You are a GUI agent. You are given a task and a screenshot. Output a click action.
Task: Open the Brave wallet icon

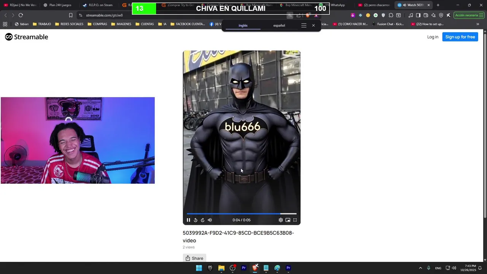point(426,15)
